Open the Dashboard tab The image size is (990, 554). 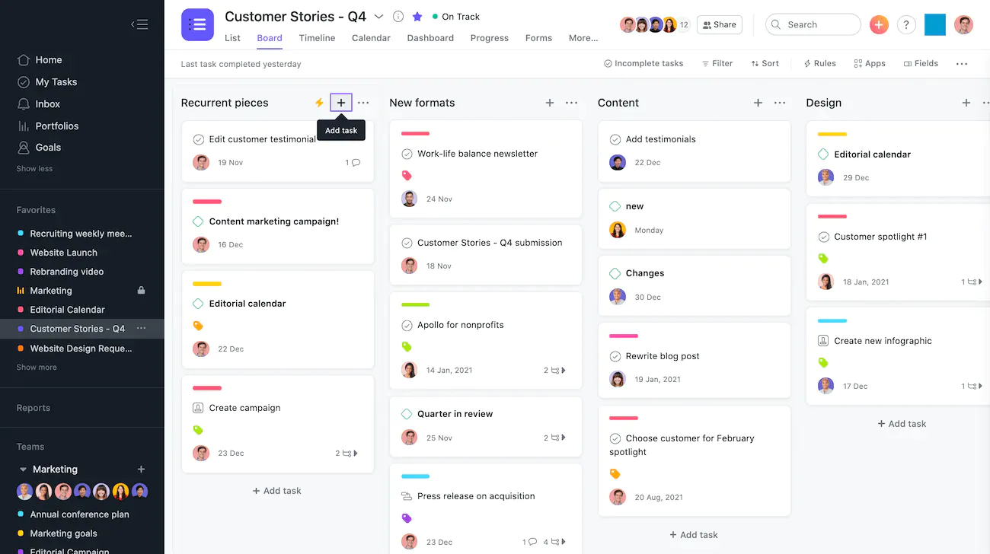430,38
